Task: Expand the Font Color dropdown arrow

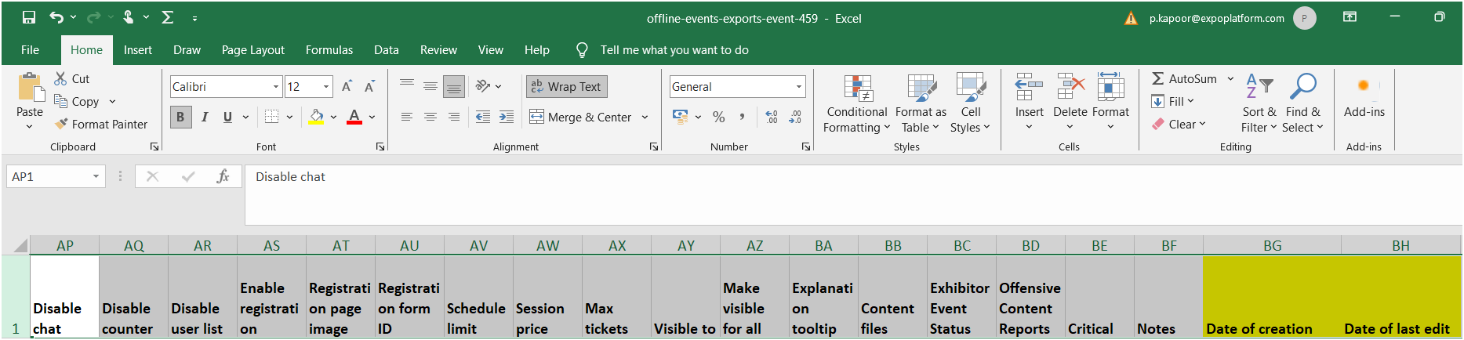Action: pyautogui.click(x=372, y=117)
